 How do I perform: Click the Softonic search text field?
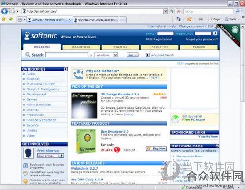(x=67, y=55)
